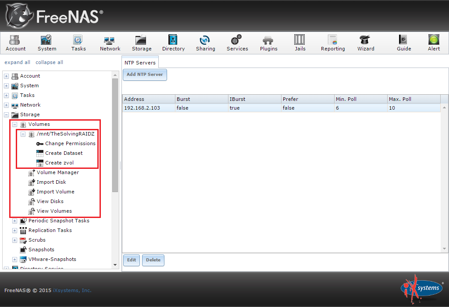Sort by the Max. Poll column header

click(414, 99)
